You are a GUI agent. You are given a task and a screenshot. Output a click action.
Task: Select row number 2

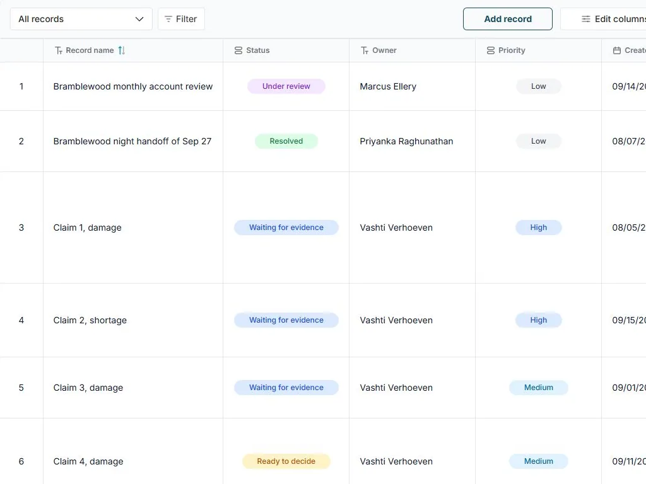21,141
